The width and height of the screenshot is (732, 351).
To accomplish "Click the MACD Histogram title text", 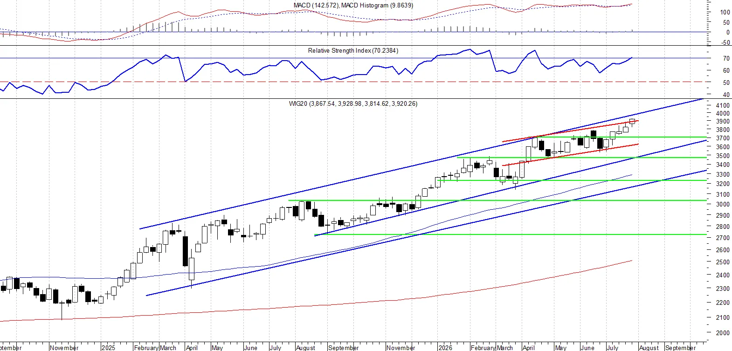I will [377, 6].
